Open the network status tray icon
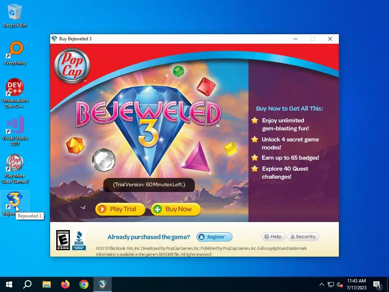 coord(331,284)
